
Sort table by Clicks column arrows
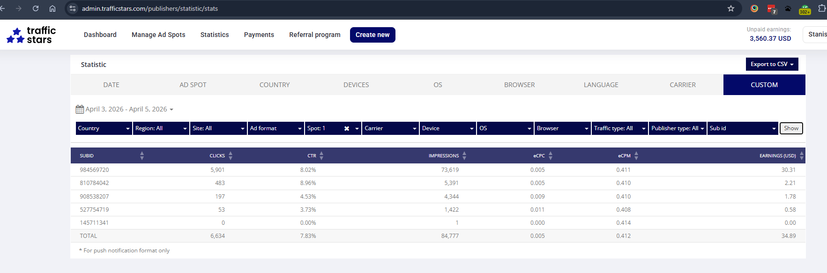click(231, 155)
